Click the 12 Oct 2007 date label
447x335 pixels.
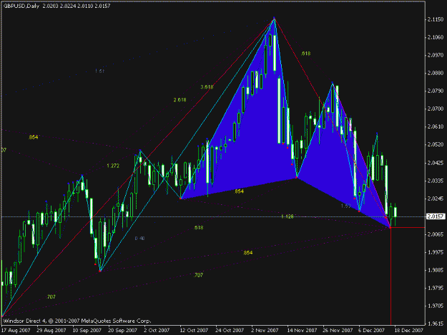pyautogui.click(x=194, y=330)
